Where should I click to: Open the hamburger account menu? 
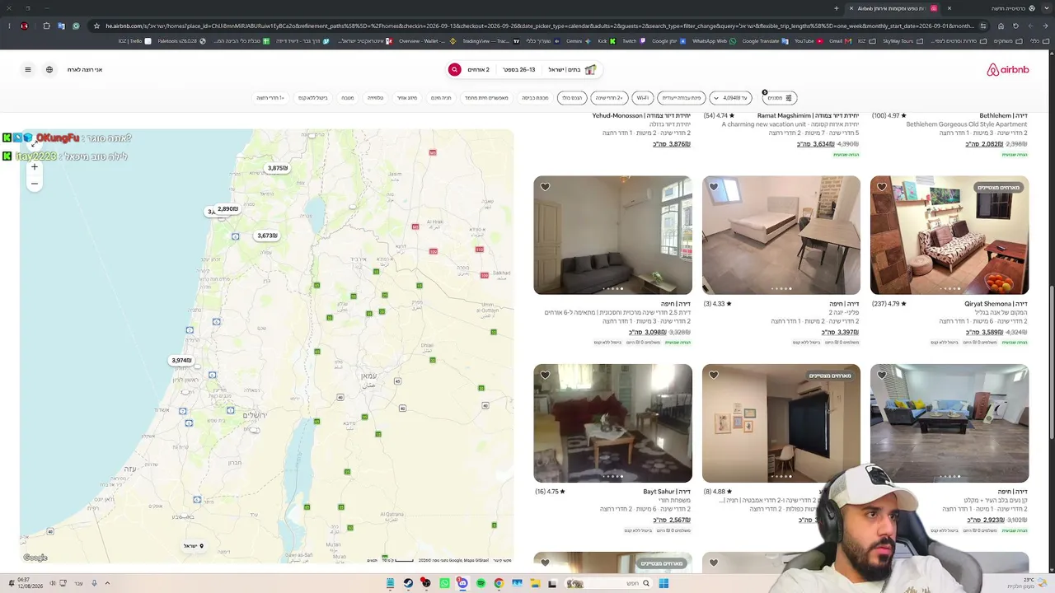28,70
